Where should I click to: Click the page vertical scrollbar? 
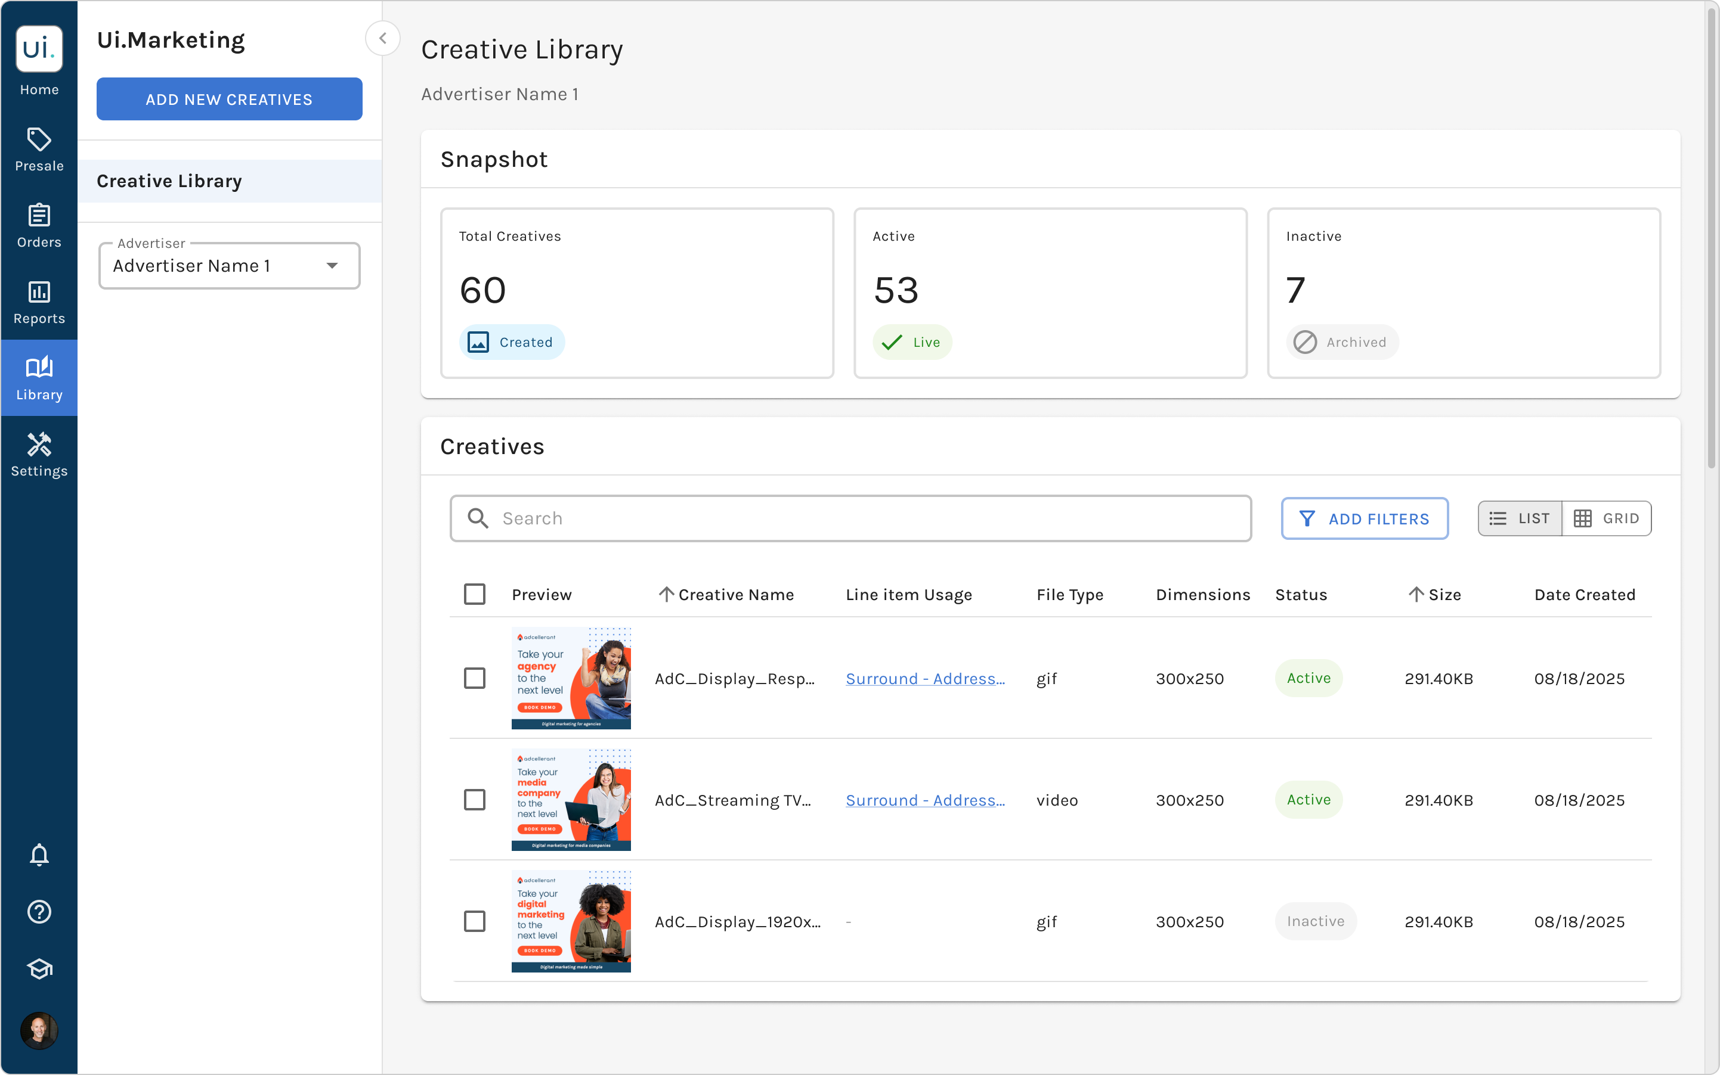click(1710, 238)
